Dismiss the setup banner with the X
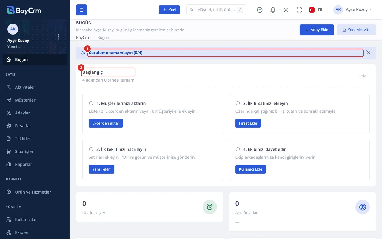The width and height of the screenshot is (382, 239). pos(369,53)
